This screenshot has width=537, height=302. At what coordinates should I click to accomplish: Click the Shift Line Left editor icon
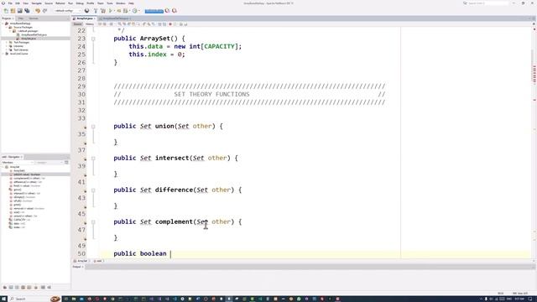point(159,24)
